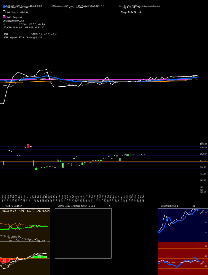Click the blue Stochastics chart panel
208x275 pixels.
(183, 225)
